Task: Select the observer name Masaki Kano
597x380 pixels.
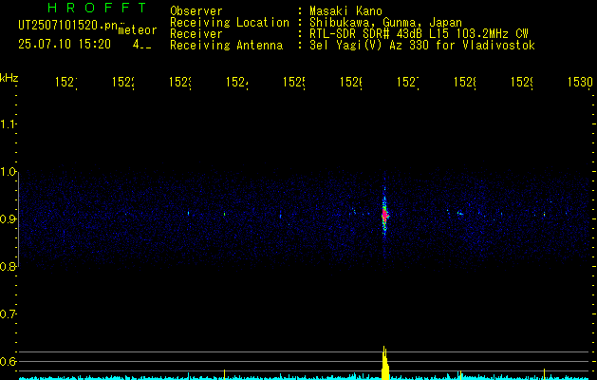Action: click(x=345, y=11)
